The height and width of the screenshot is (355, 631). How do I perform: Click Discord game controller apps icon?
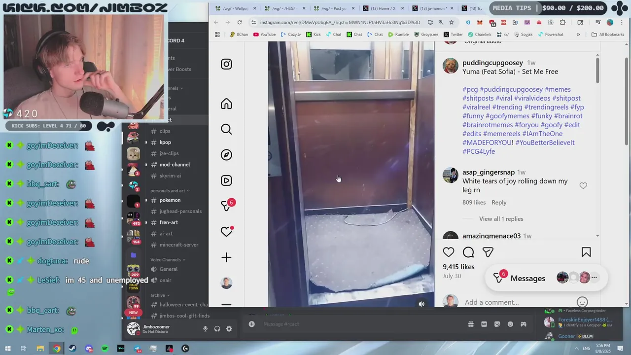pyautogui.click(x=524, y=324)
